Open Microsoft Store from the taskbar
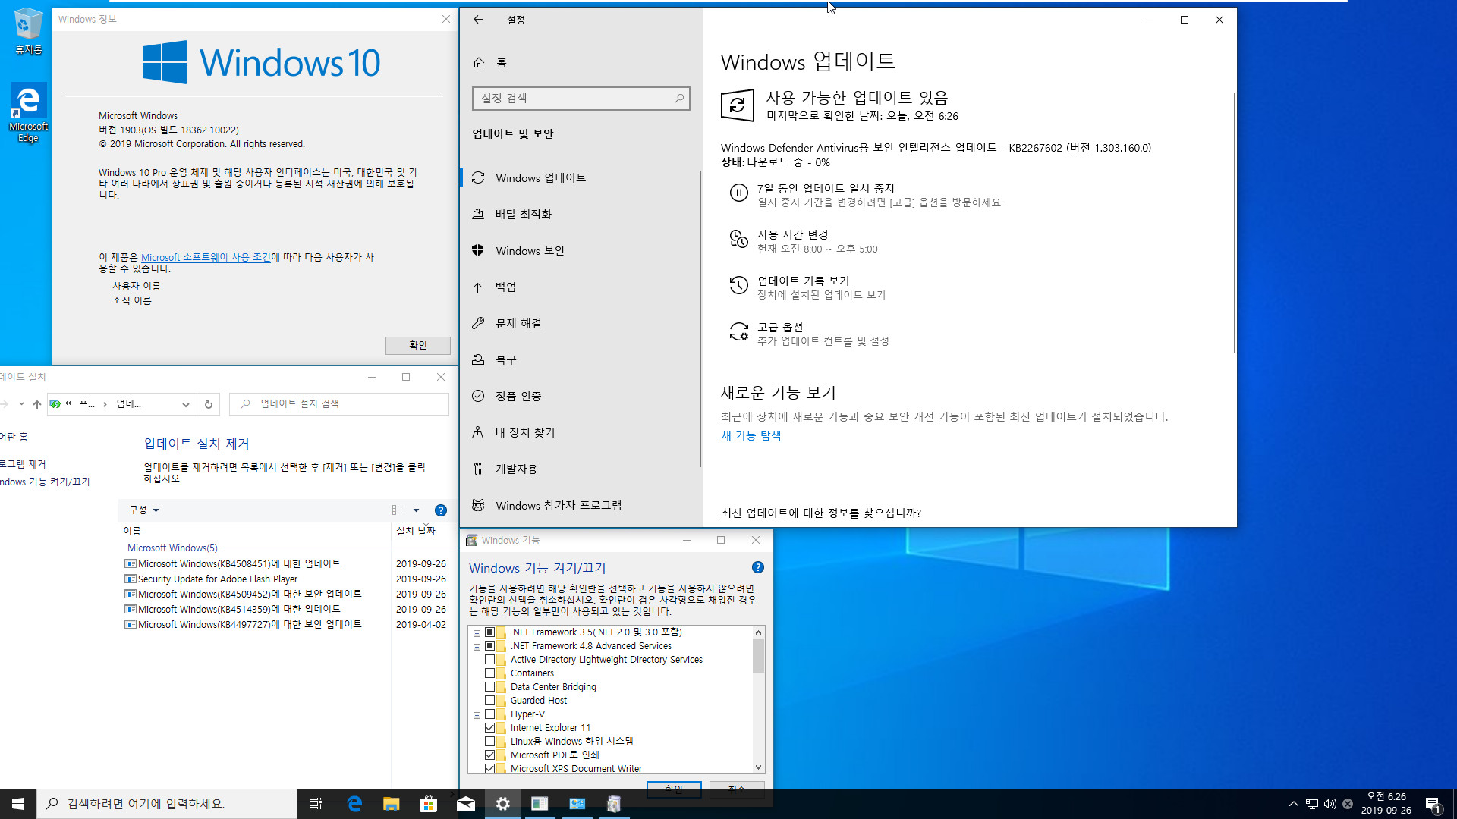 tap(429, 804)
